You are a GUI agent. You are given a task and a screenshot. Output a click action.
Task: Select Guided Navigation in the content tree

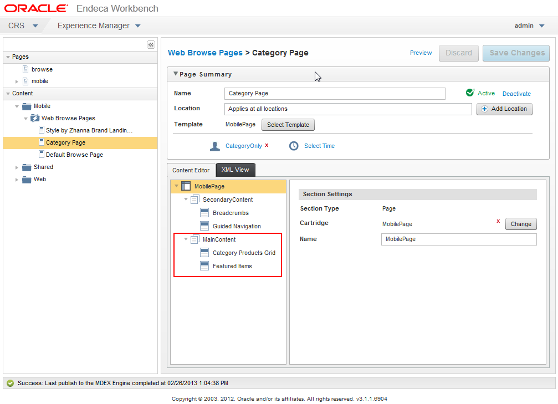pyautogui.click(x=237, y=226)
